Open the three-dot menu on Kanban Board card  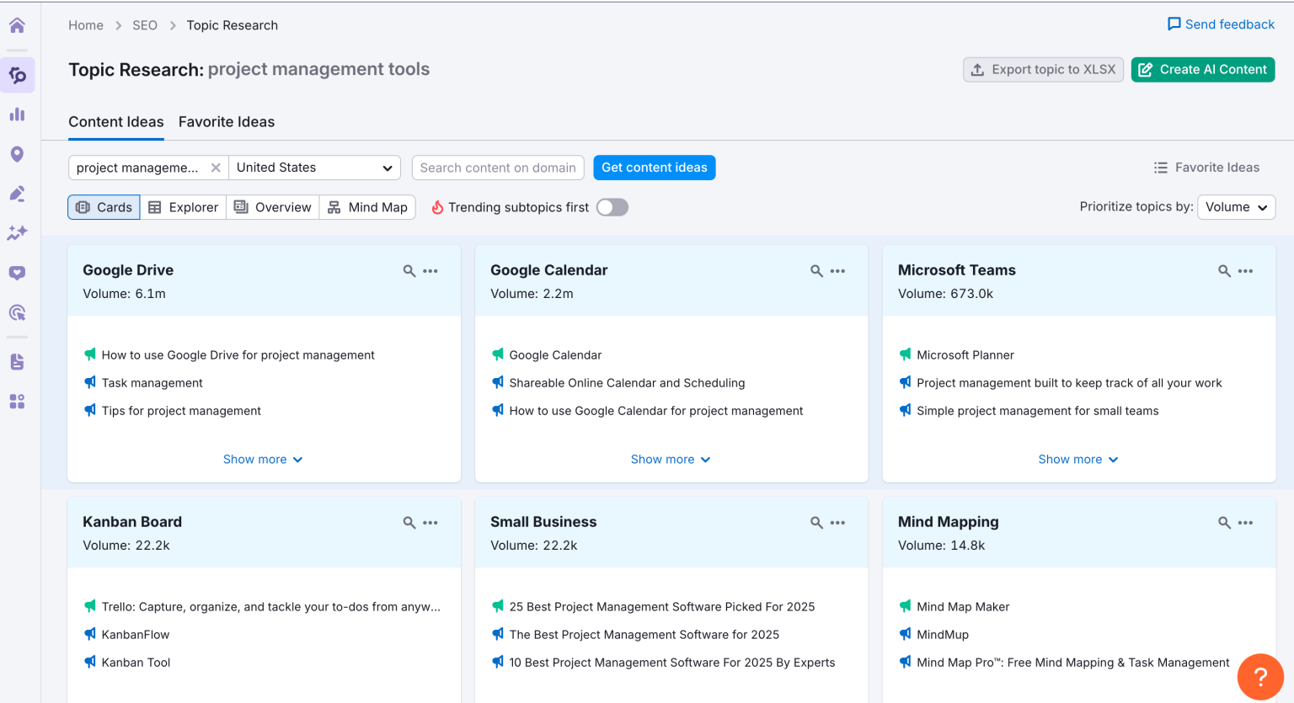pyautogui.click(x=430, y=523)
